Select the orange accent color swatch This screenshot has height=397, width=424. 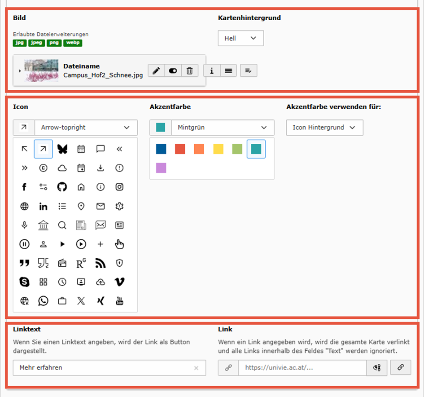[x=199, y=149]
